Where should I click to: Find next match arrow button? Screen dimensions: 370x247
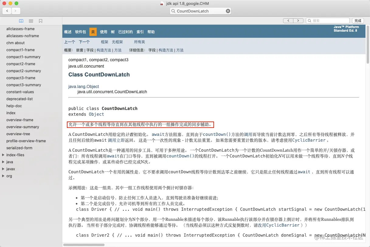298,21
